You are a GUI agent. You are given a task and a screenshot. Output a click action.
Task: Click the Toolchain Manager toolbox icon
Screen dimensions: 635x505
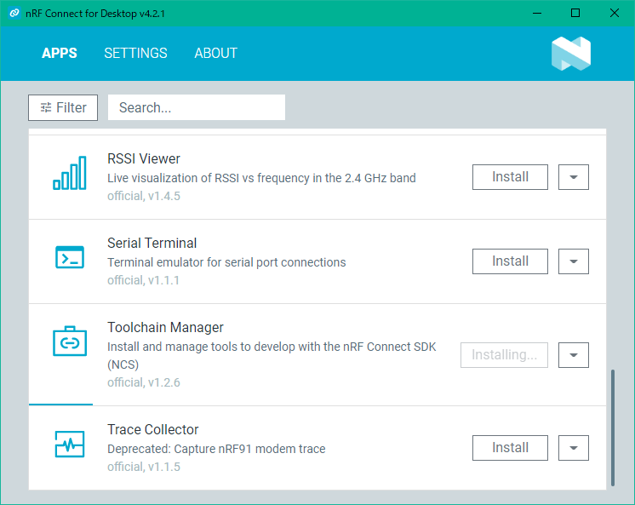pyautogui.click(x=70, y=341)
